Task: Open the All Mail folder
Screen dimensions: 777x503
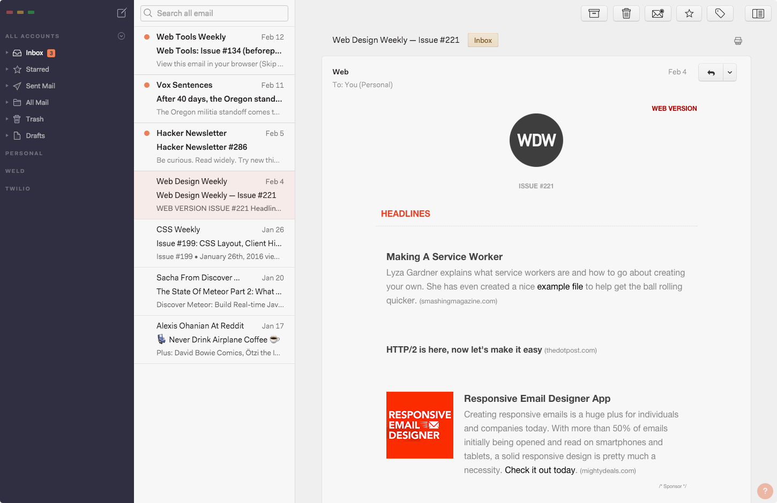Action: [x=38, y=103]
